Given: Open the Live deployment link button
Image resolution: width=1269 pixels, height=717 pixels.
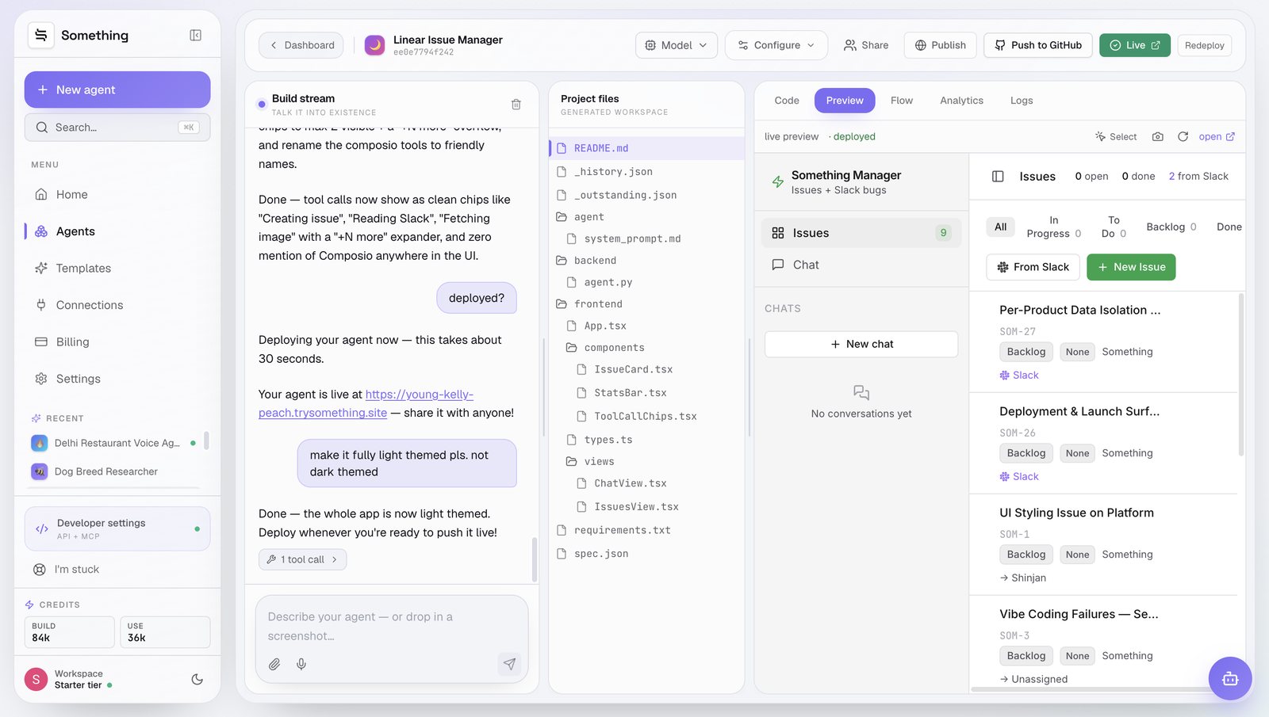Looking at the screenshot, I should [x=1134, y=45].
